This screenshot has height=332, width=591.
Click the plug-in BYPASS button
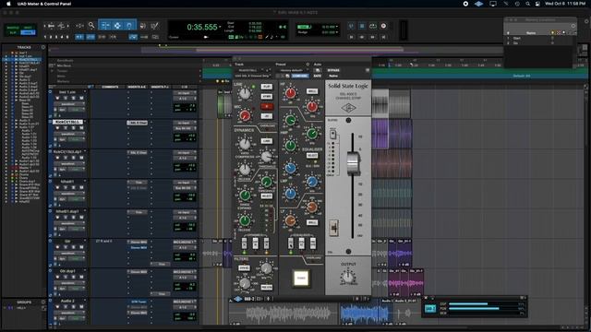pos(333,70)
